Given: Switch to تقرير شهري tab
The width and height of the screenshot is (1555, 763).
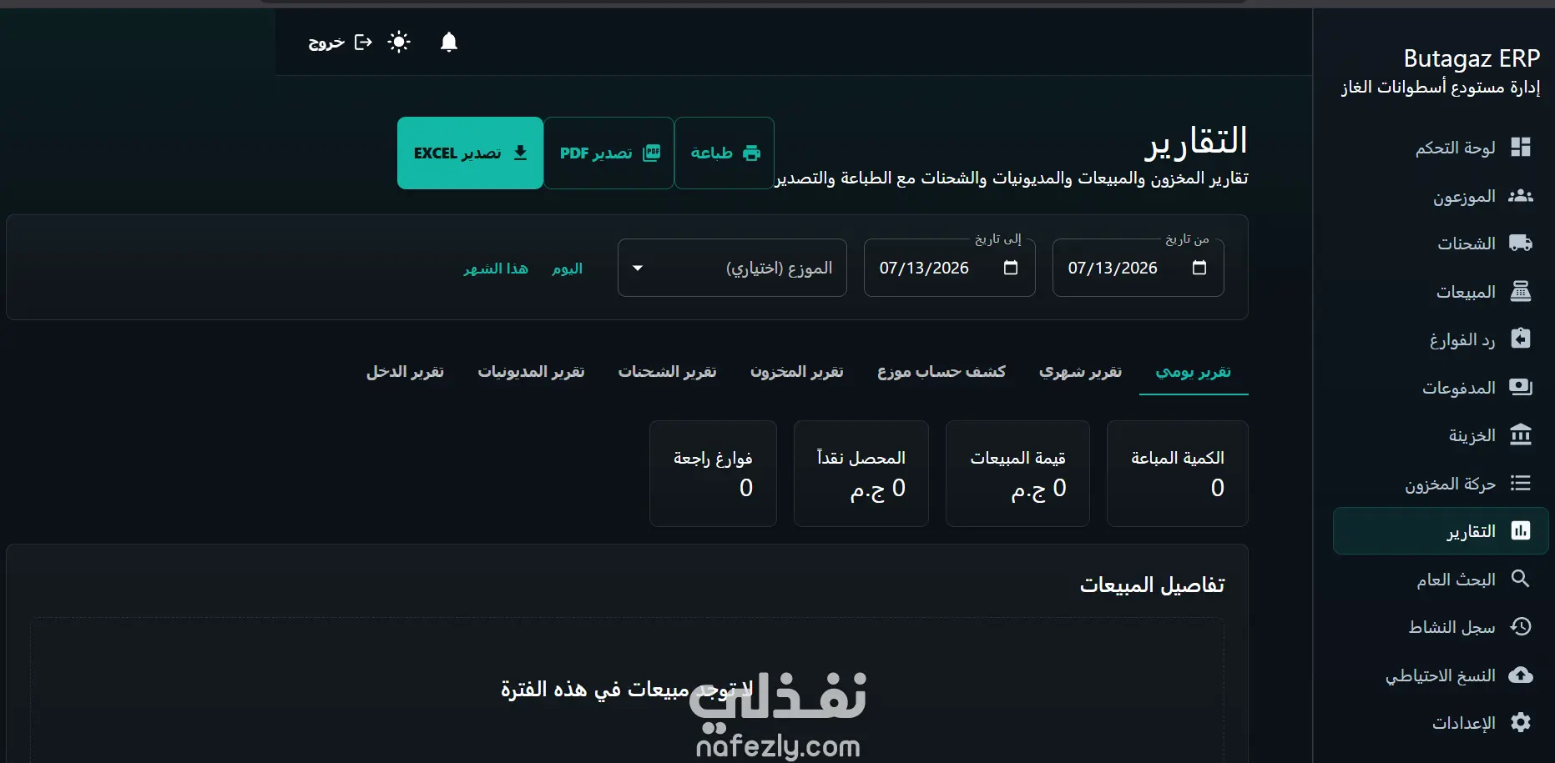Looking at the screenshot, I should click(x=1081, y=372).
